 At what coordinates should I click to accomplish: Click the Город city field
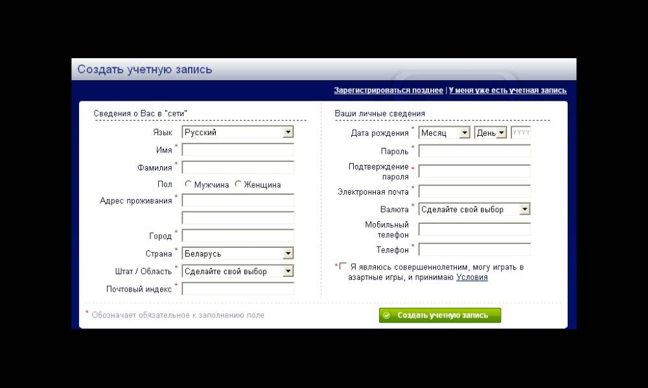tap(238, 236)
